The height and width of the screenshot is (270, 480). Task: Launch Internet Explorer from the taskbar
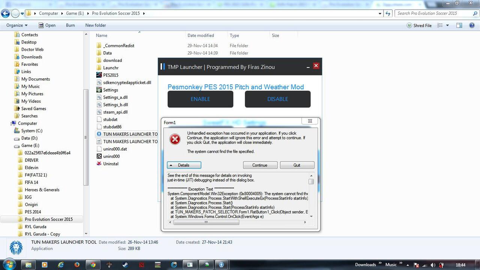(61, 264)
